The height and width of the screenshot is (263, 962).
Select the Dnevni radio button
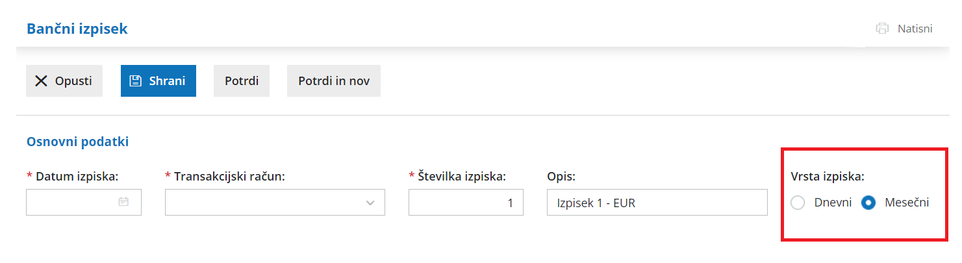coord(798,203)
